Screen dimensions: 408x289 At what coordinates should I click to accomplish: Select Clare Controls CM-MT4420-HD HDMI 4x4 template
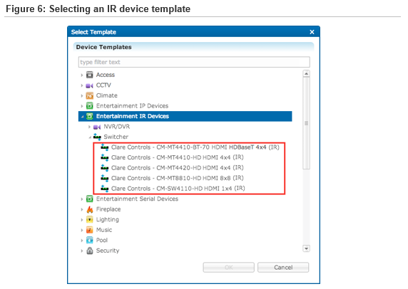(178, 168)
